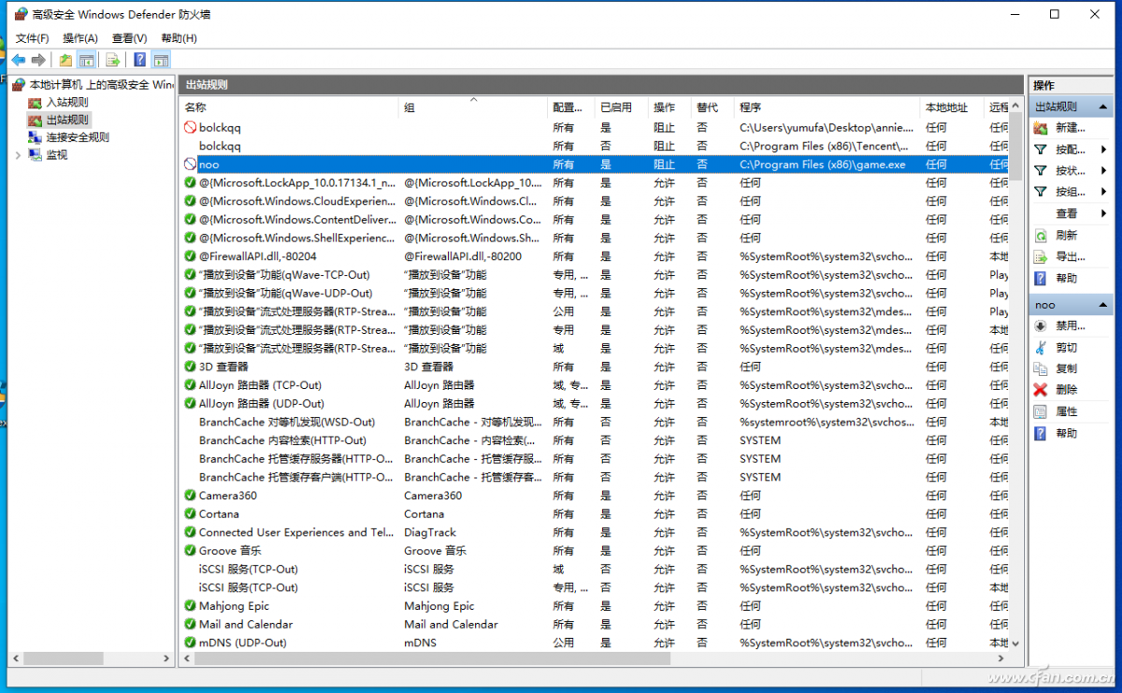Viewport: 1122px width, 693px height.
Task: Click the 导出... export icon in actions pane
Action: [x=1040, y=256]
